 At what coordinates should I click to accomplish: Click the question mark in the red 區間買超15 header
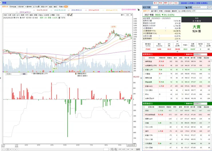coord(184,54)
